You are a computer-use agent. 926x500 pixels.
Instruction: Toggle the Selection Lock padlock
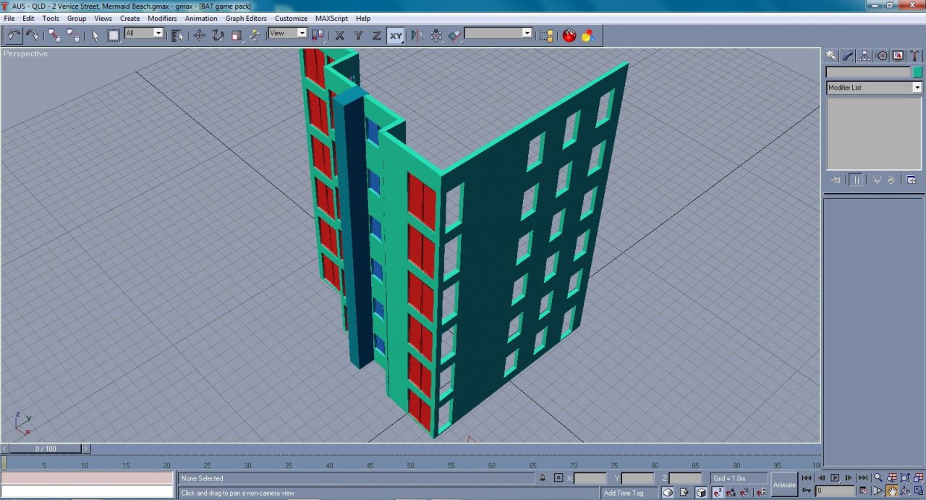(543, 478)
